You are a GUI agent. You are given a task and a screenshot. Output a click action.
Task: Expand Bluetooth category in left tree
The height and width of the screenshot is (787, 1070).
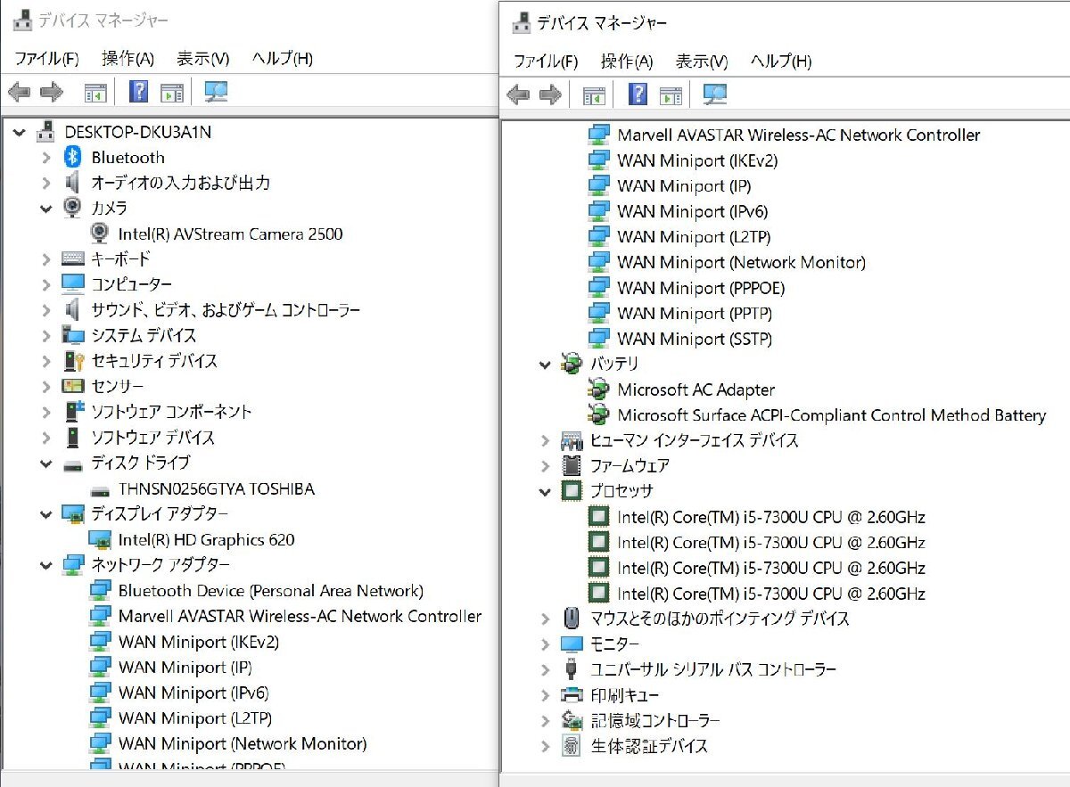coord(46,158)
